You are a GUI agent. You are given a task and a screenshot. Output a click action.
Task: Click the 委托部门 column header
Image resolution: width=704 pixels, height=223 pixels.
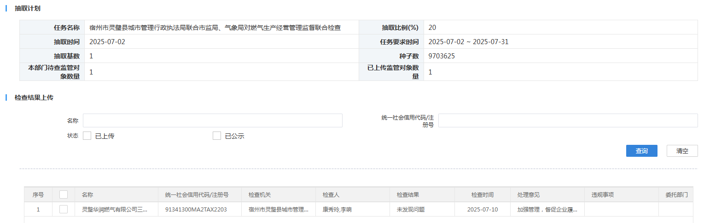coord(676,195)
